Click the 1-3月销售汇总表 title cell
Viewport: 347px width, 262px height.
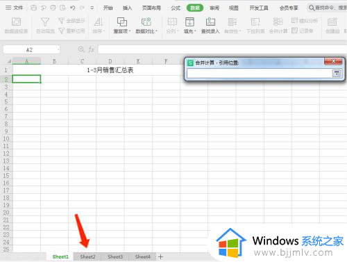(x=110, y=70)
